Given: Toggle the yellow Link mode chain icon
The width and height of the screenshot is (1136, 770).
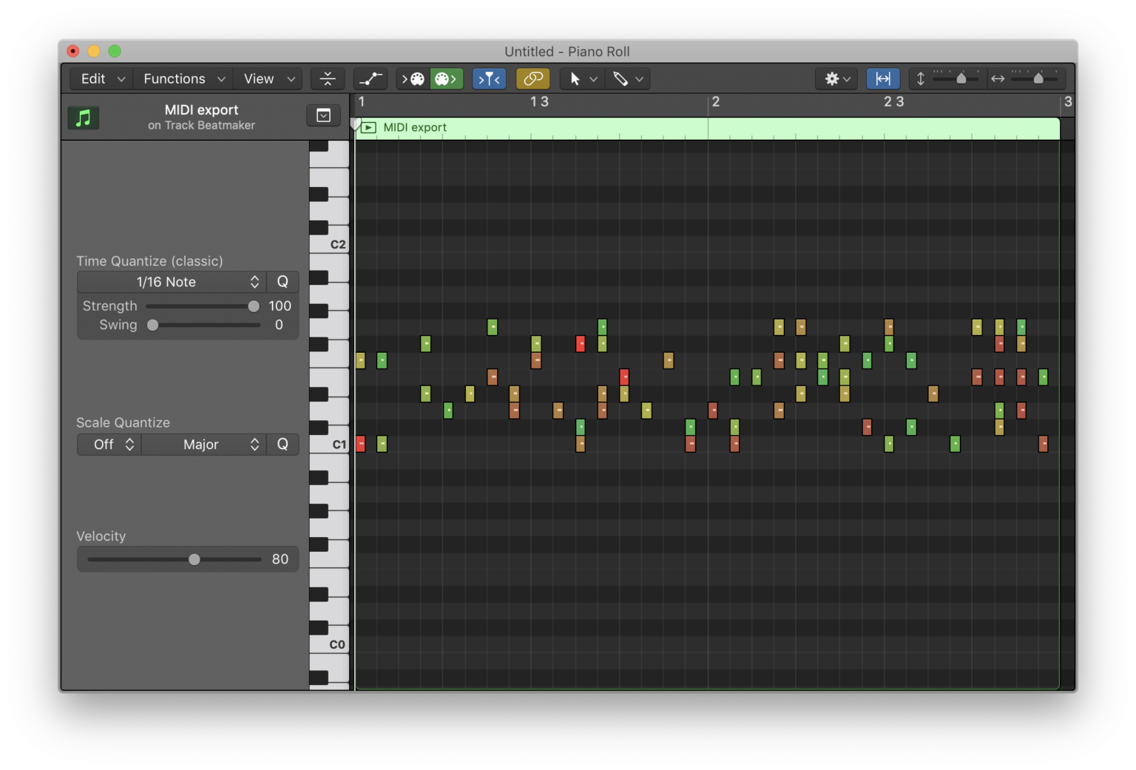Looking at the screenshot, I should pos(532,78).
